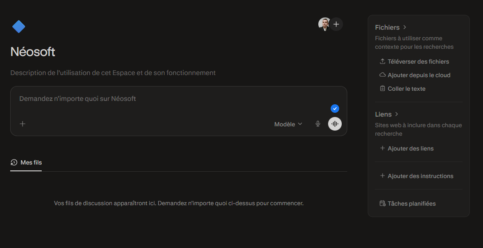This screenshot has width=483, height=248.
Task: Open the Modèle dropdown
Action: 288,124
